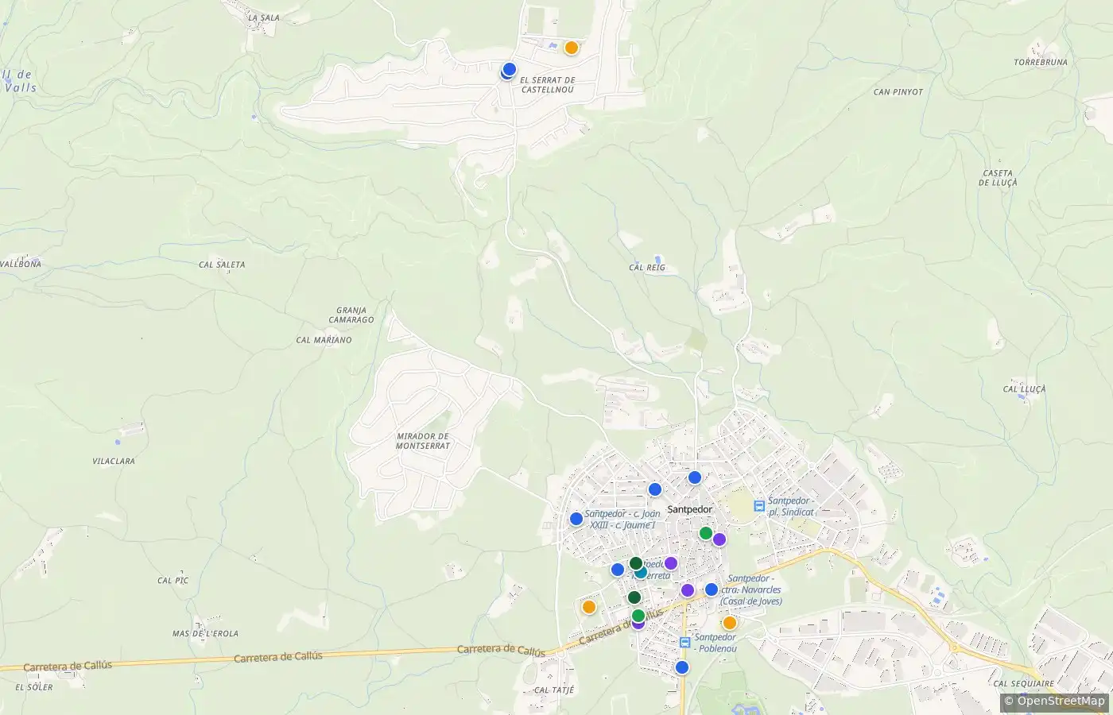Select the CAN PINYOT label
Screen dimensions: 1113x715
coord(898,92)
